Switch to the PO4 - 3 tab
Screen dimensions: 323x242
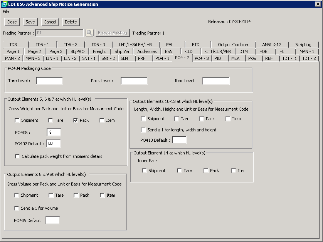[202, 58]
